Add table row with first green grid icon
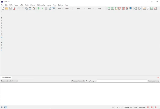The image size is (160, 109). click(109, 8)
